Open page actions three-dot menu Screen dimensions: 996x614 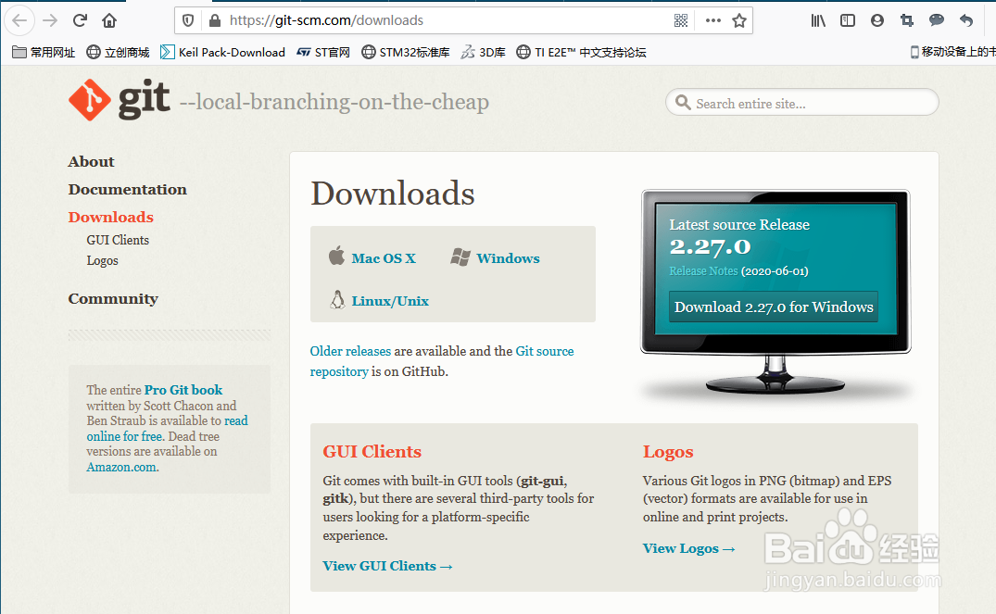713,20
